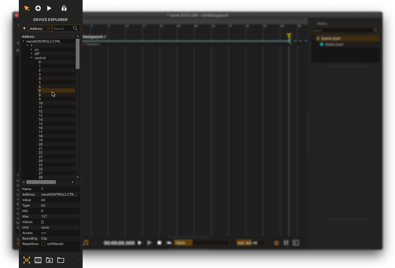Open the Type field showing Int
The height and width of the screenshot is (268, 395).
(60, 206)
